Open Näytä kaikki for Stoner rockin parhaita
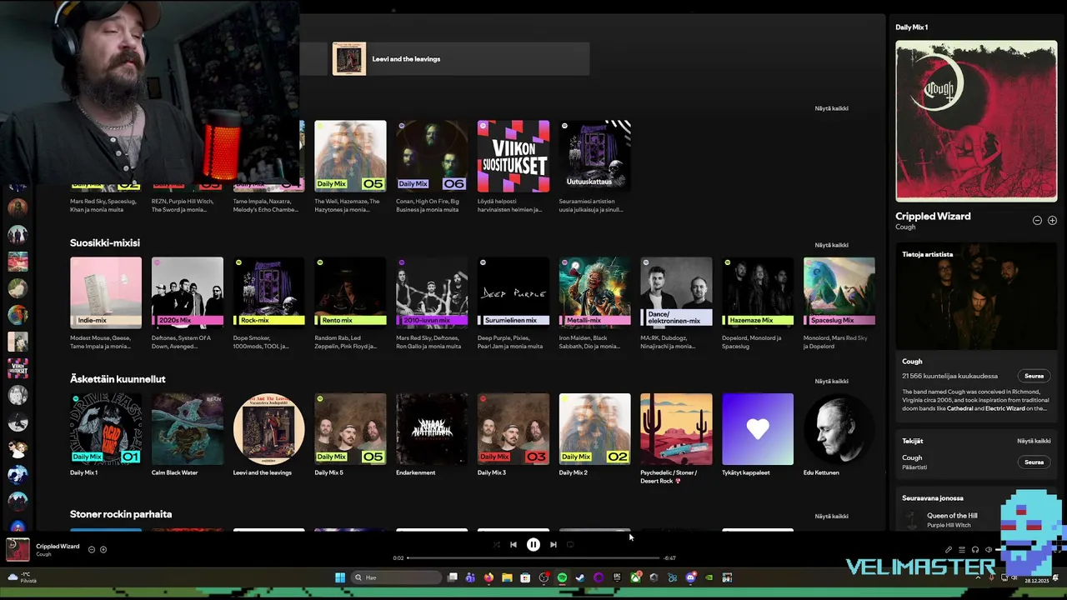Screen dimensions: 1067x600 pyautogui.click(x=831, y=517)
